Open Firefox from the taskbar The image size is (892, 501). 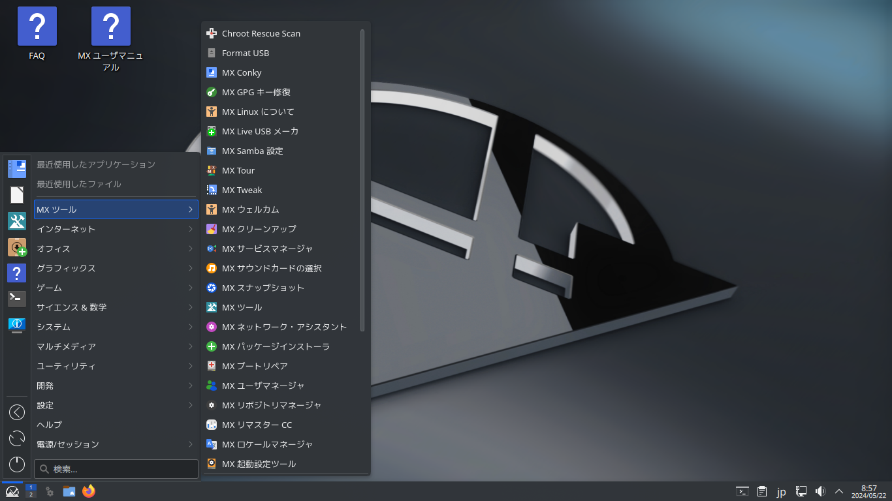pyautogui.click(x=89, y=491)
